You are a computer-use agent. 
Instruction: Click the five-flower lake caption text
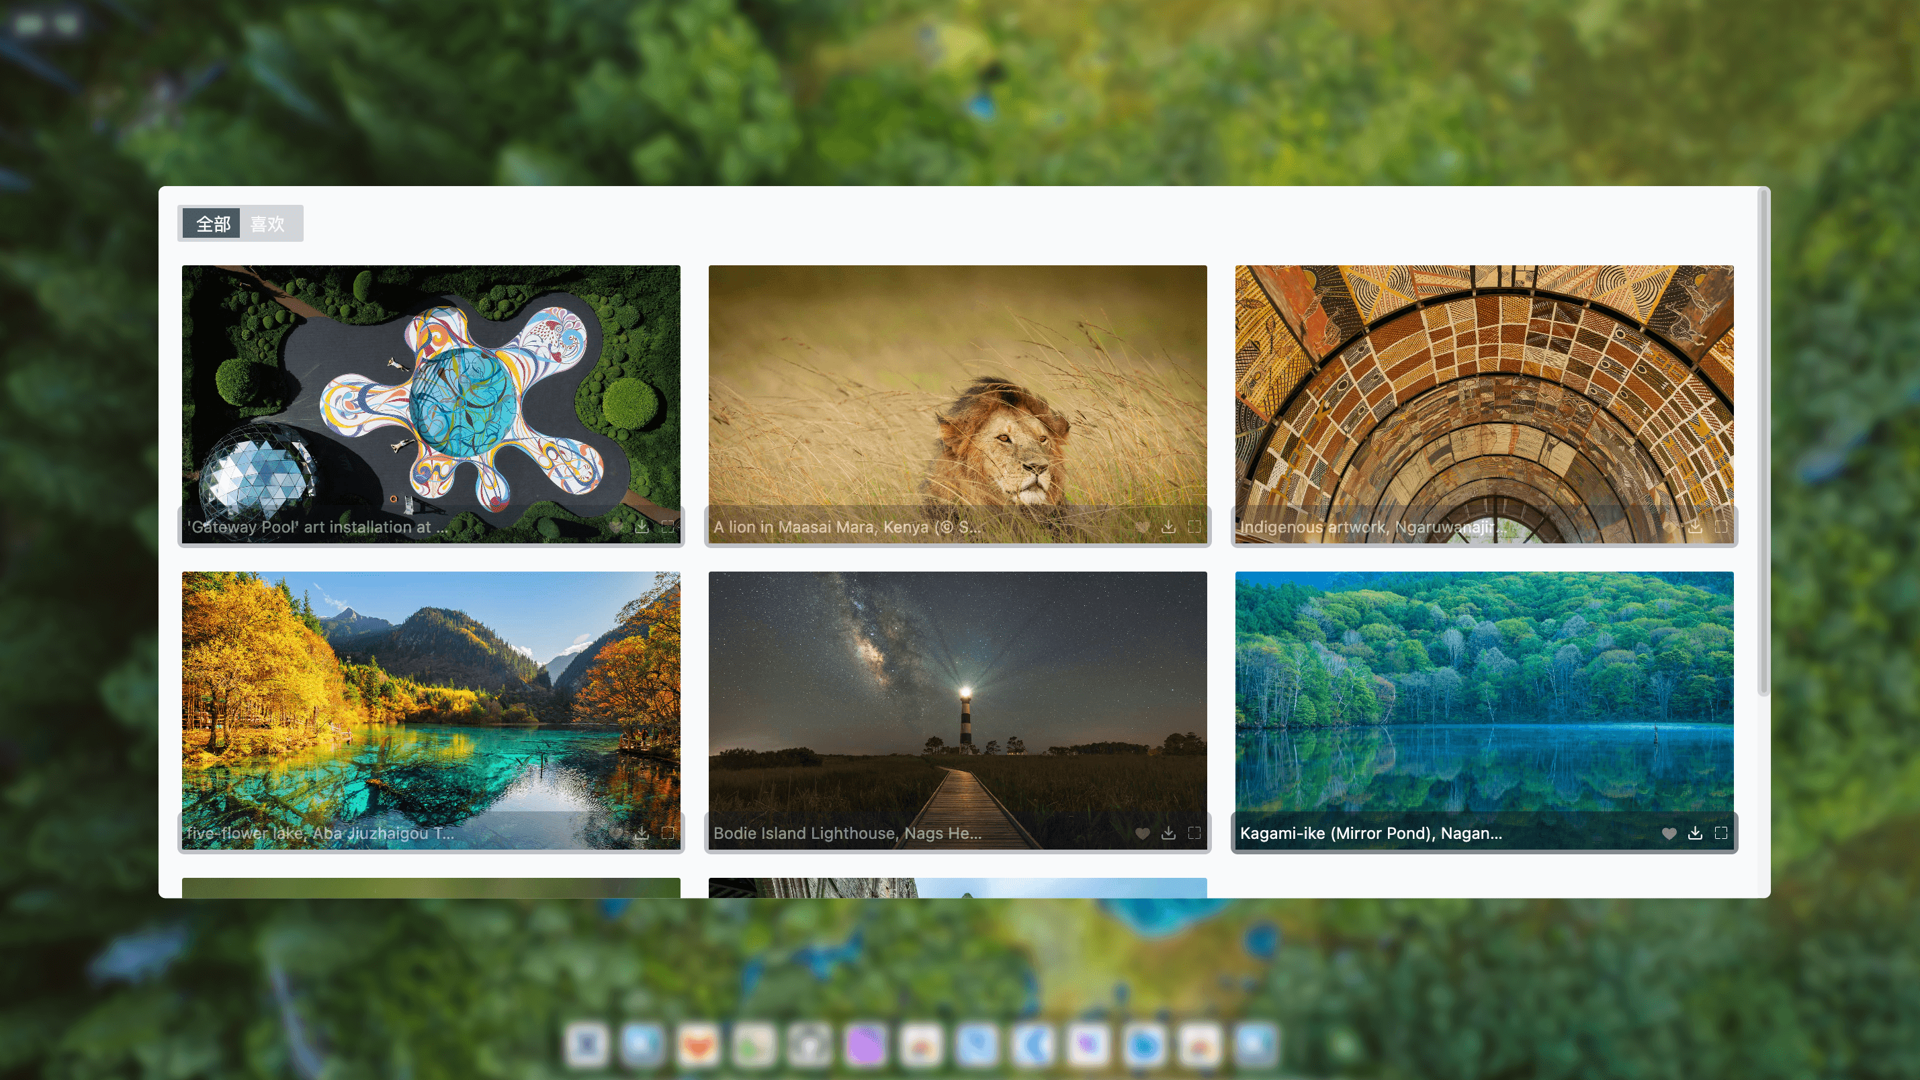coord(320,834)
